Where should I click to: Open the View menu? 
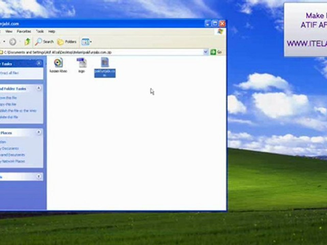pyautogui.click(x=9, y=31)
